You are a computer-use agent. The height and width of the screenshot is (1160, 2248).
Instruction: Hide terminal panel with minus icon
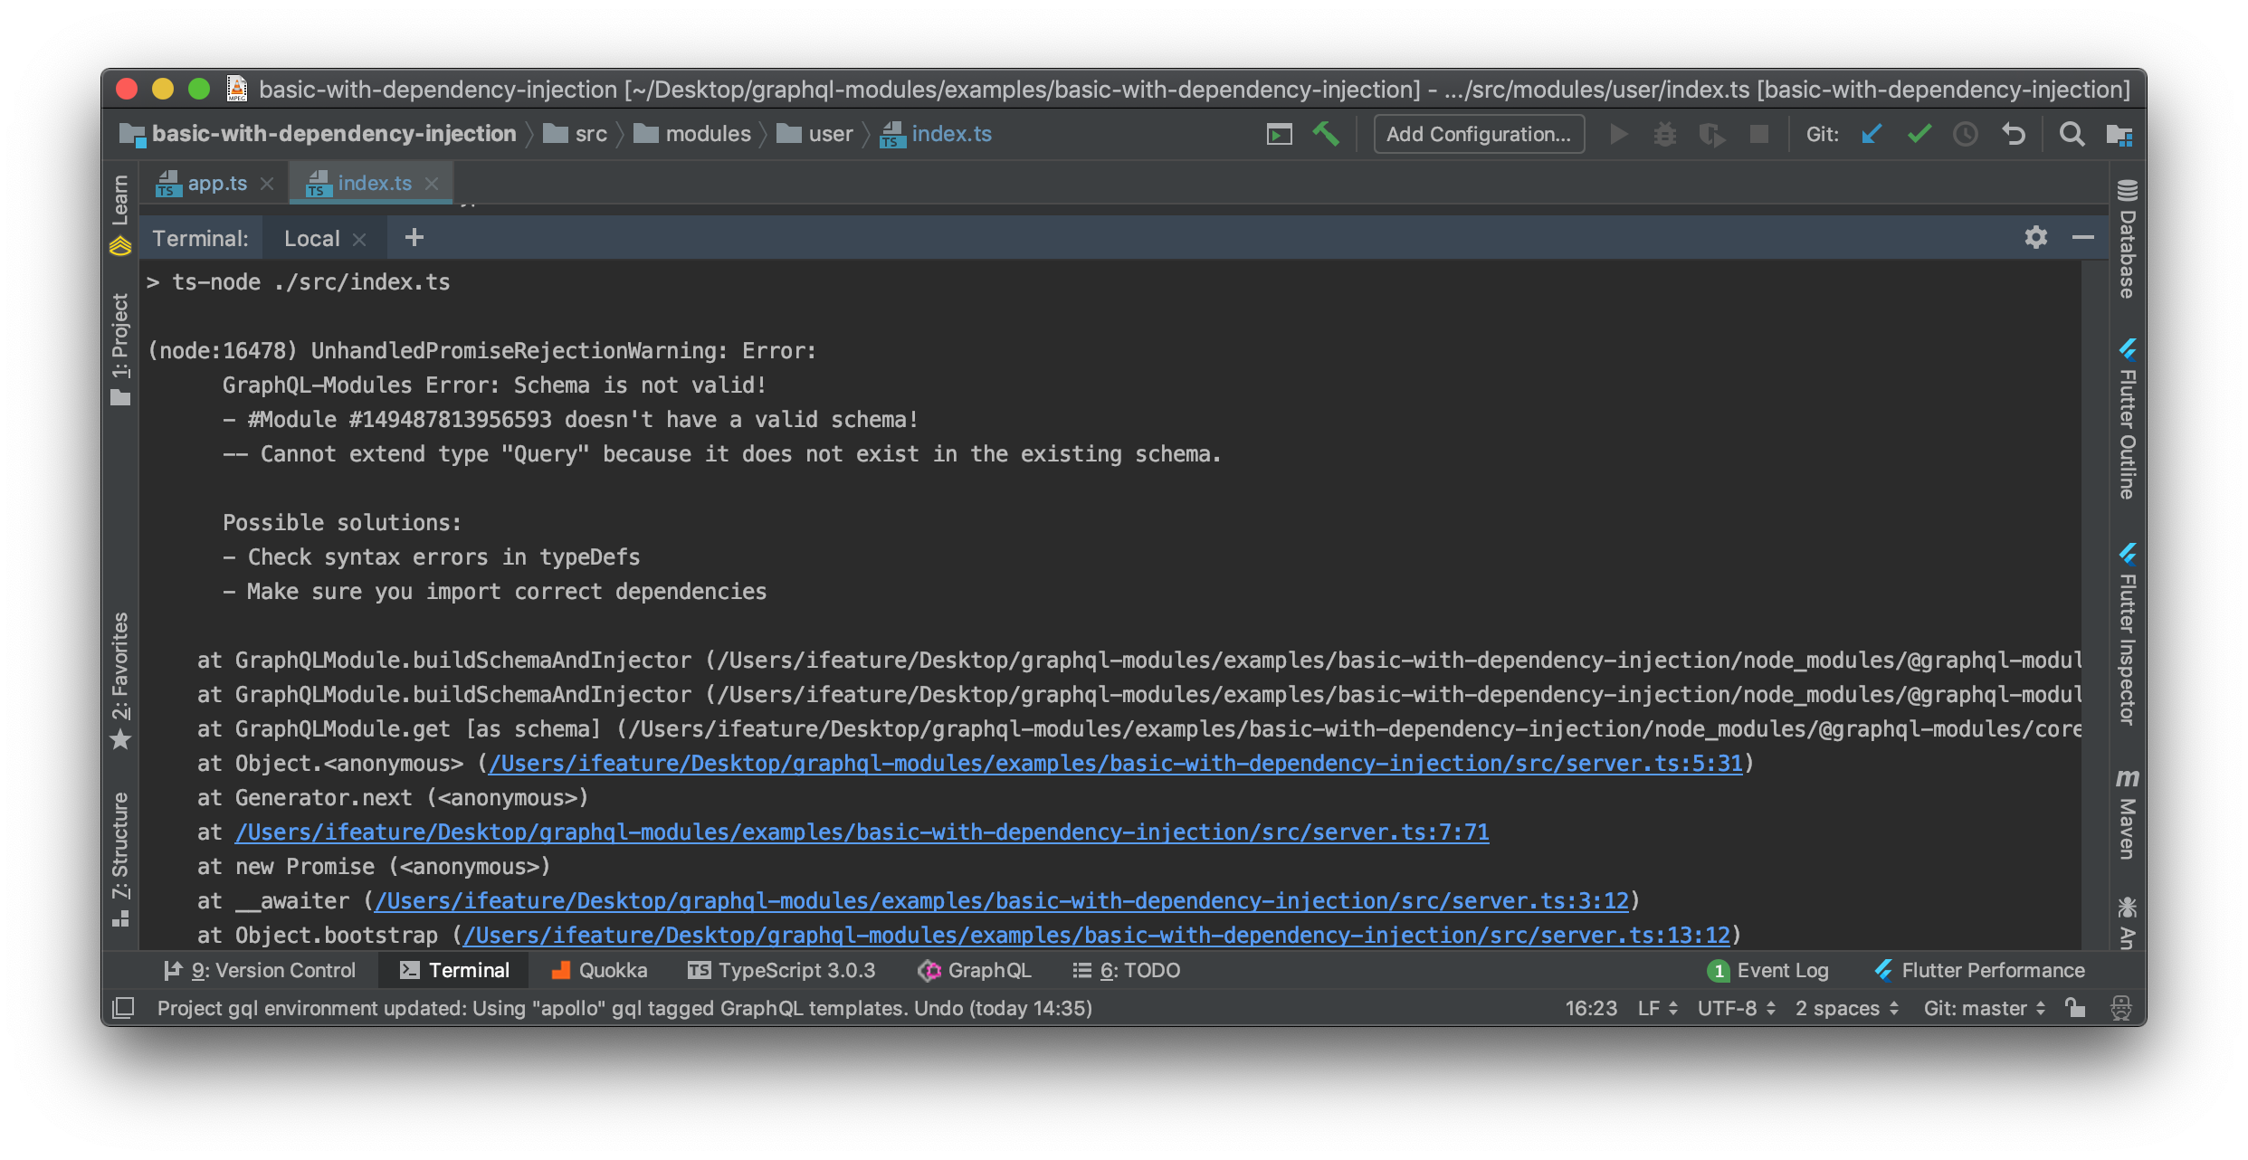[2082, 237]
